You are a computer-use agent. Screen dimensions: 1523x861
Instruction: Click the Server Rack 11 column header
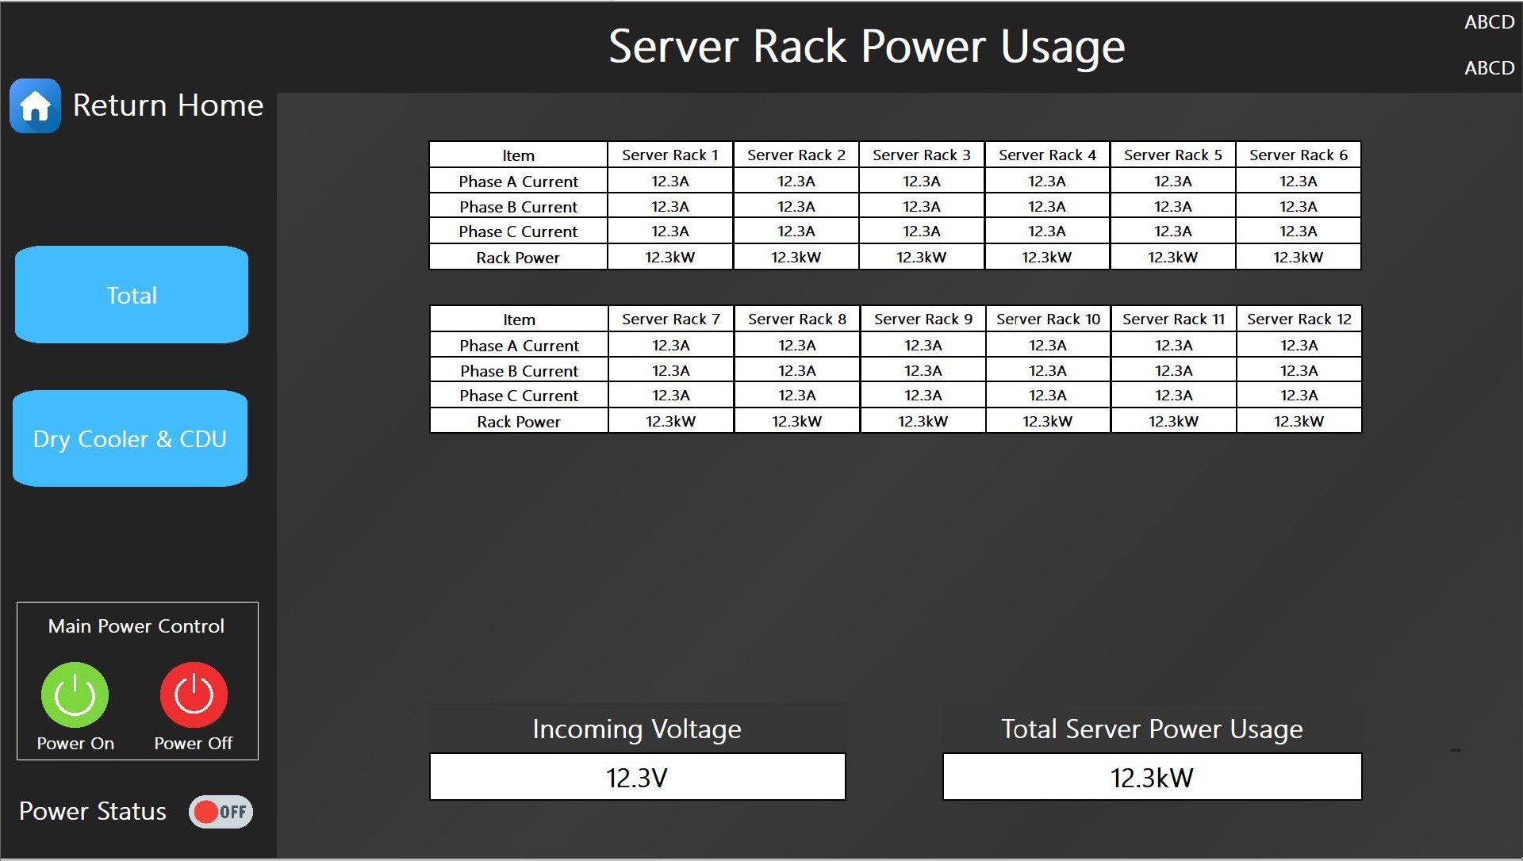click(x=1174, y=319)
